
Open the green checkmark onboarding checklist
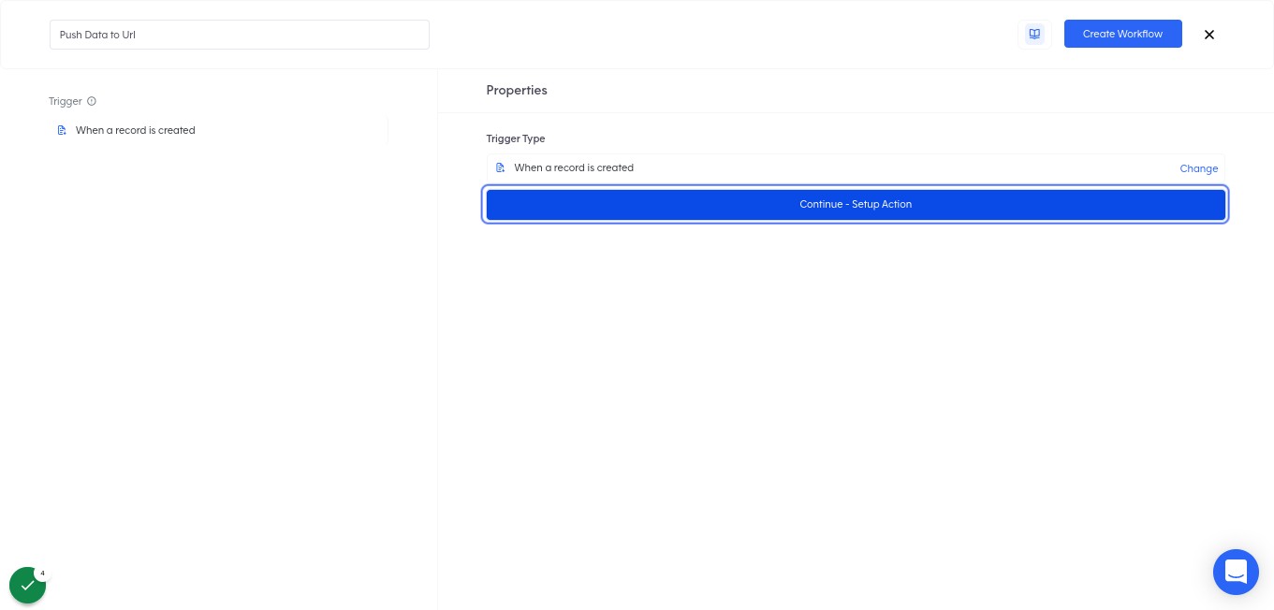(x=27, y=586)
